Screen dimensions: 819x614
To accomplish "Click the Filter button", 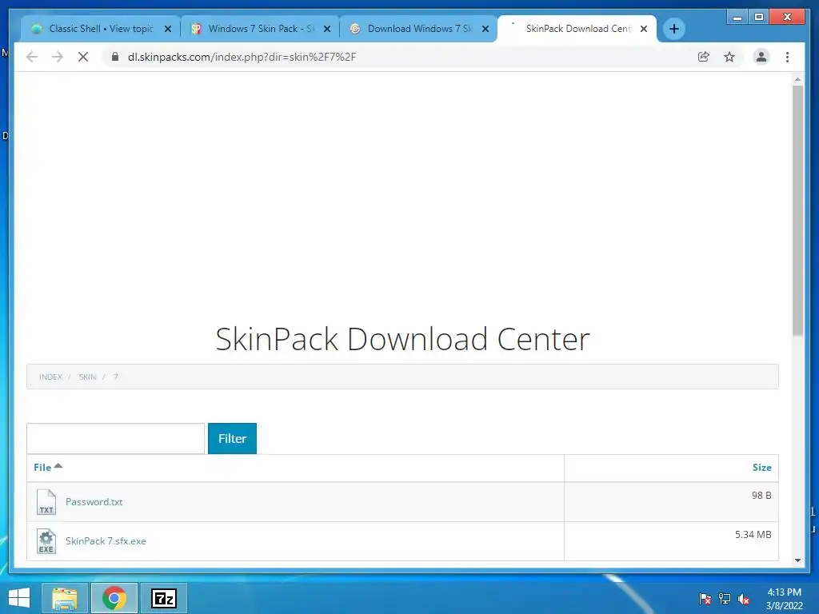I will tap(232, 439).
